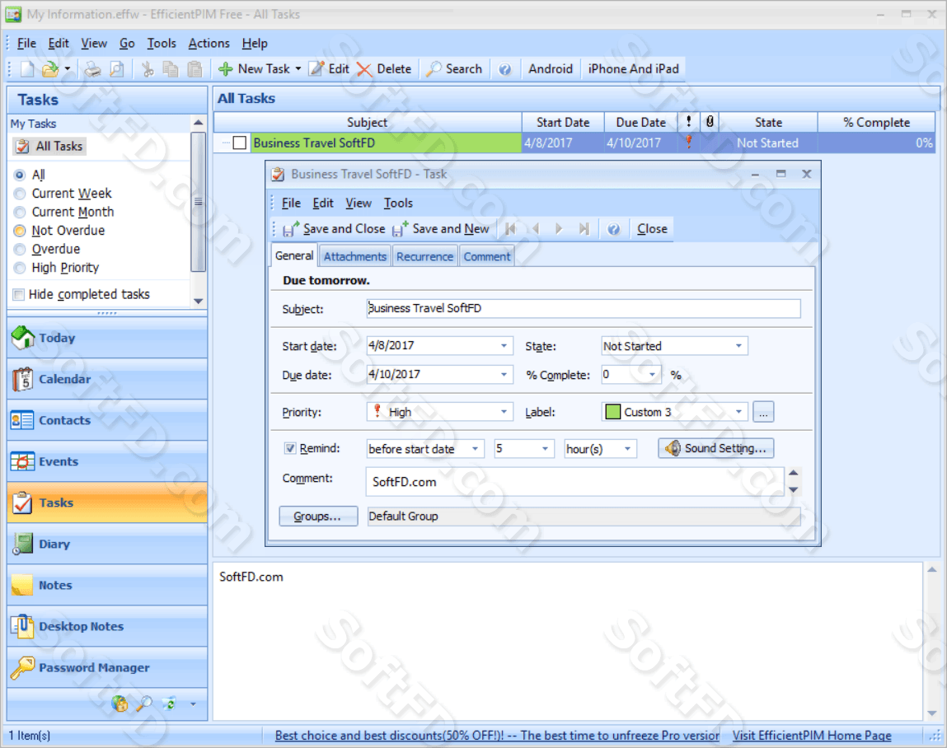Click the globe icon at sidebar bottom
Viewport: 947px width, 748px height.
(x=120, y=704)
